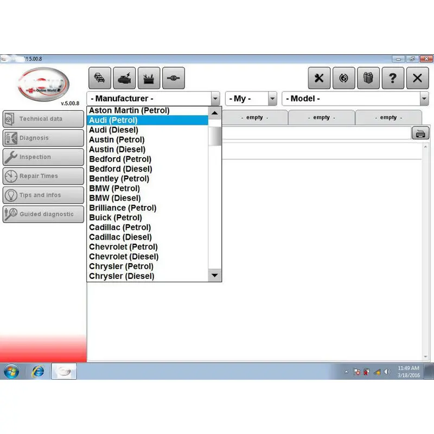Screen dimensions: 434x434
Task: Open the Windows Start orb
Action: [x=11, y=372]
